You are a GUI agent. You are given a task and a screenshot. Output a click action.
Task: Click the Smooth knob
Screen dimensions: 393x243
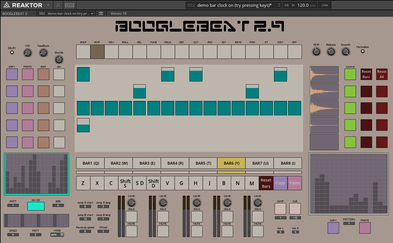346,52
